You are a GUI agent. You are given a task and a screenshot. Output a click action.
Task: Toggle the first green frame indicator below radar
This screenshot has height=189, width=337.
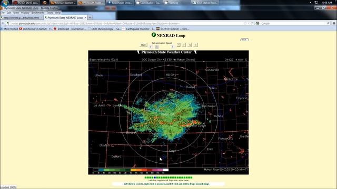(145, 177)
